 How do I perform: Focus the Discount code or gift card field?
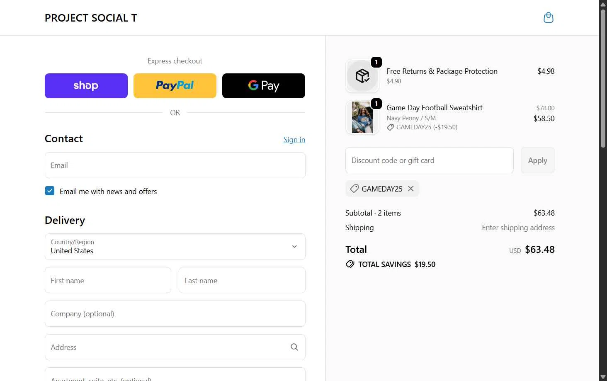tap(430, 160)
